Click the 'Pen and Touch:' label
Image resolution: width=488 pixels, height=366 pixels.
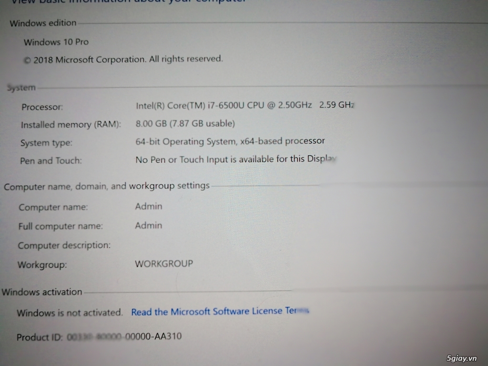[51, 161]
